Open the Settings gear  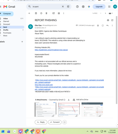pos(83,7)
